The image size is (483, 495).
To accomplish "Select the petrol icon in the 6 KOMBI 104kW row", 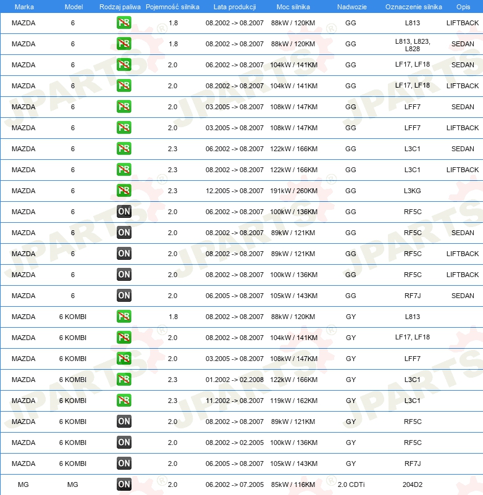I will [x=124, y=338].
